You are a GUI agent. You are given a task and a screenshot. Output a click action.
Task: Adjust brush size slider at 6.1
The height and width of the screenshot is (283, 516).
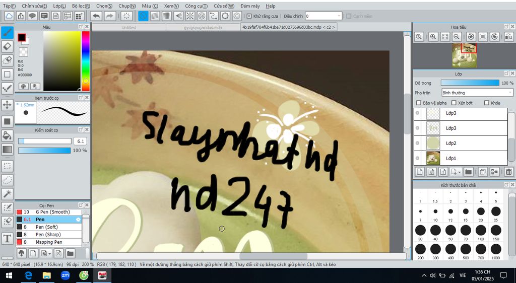[44, 141]
